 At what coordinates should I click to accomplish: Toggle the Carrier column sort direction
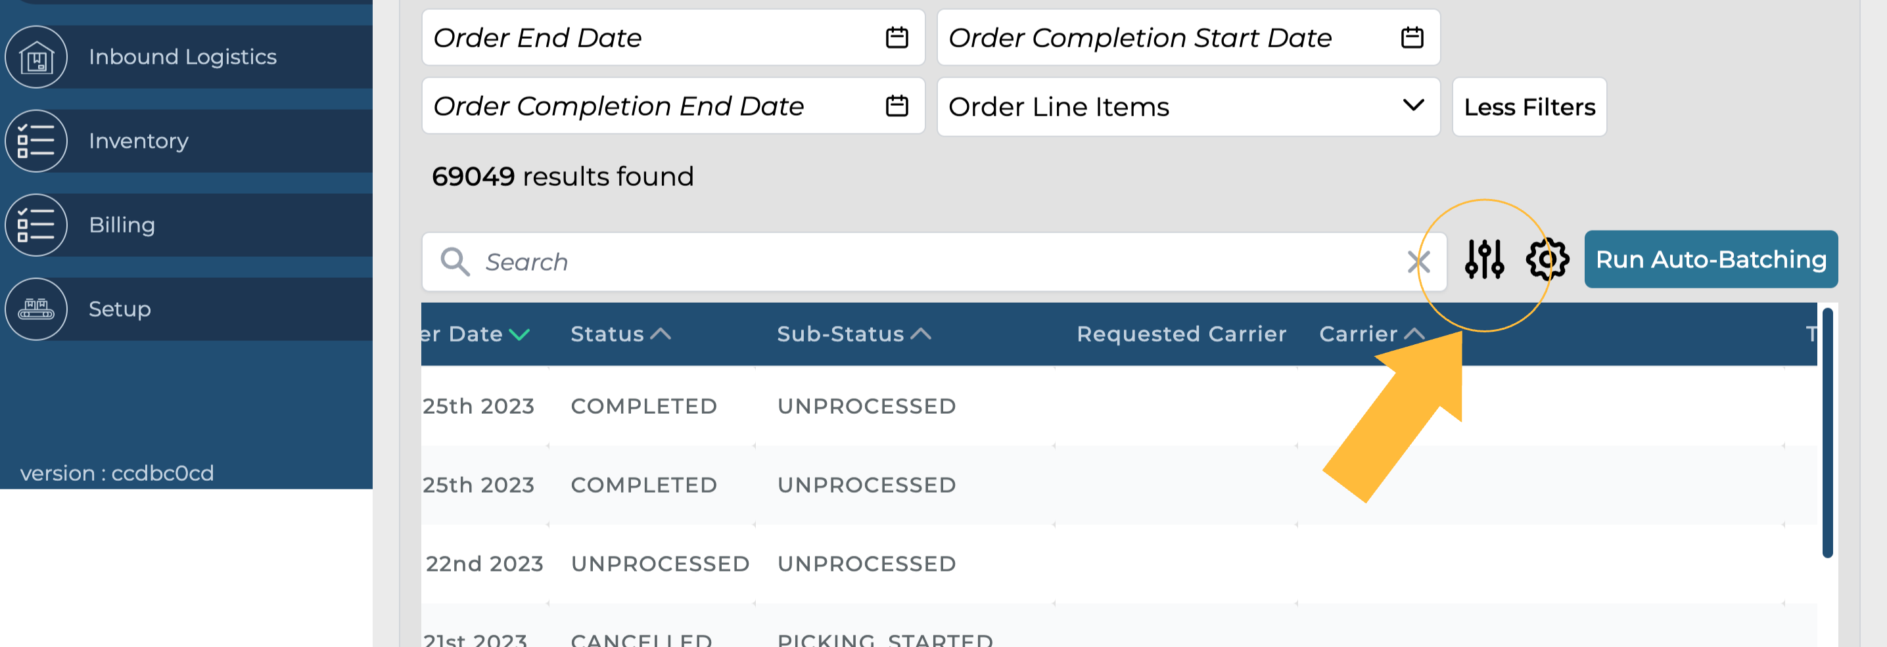pyautogui.click(x=1415, y=333)
